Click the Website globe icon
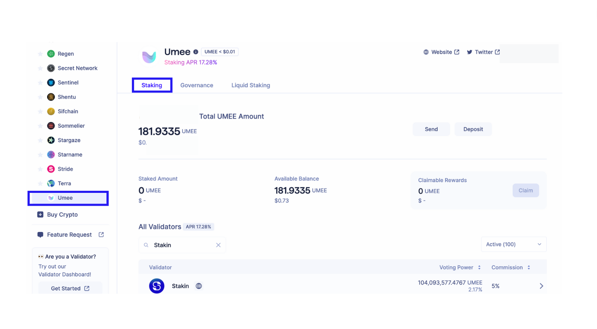The image size is (597, 329). point(426,52)
